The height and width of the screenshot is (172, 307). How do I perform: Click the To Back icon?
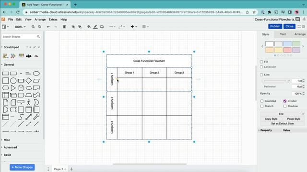pyautogui.click(x=80, y=27)
